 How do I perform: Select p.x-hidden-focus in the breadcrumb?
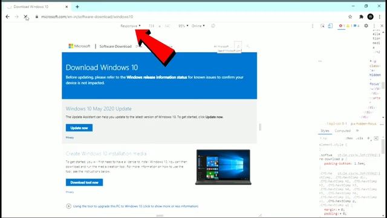[363, 124]
